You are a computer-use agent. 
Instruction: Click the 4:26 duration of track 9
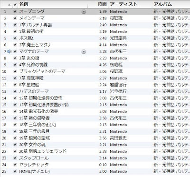103,65
